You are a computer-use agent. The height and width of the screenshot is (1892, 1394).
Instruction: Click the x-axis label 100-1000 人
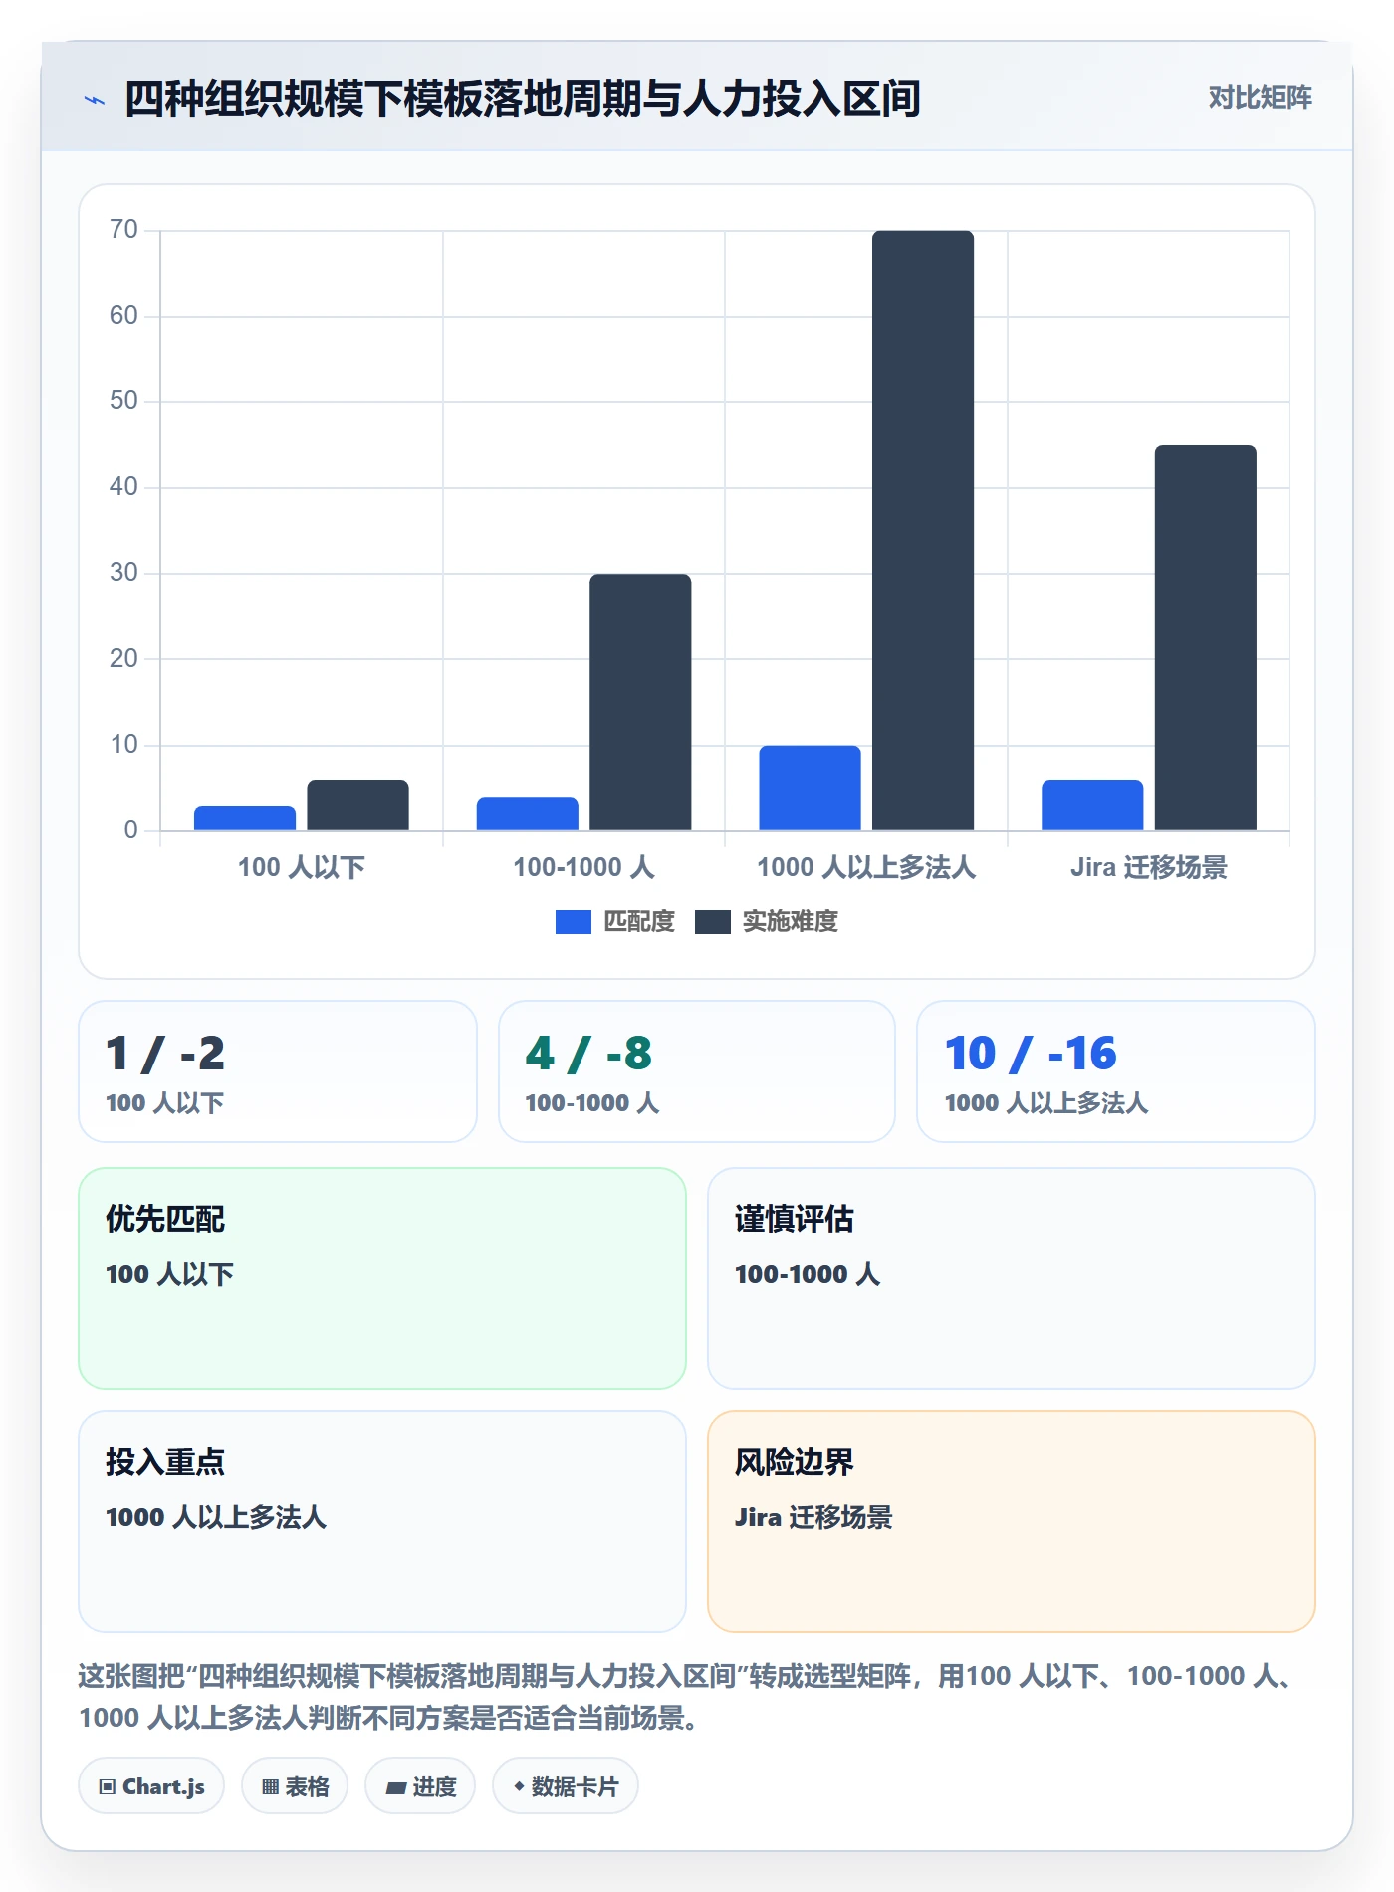(584, 867)
